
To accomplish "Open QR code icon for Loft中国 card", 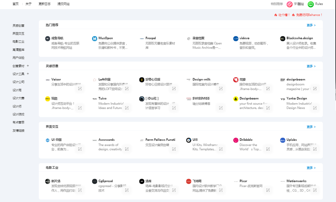I will [x=127, y=89].
